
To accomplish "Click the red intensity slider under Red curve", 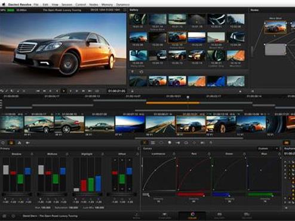I will point(190,194).
